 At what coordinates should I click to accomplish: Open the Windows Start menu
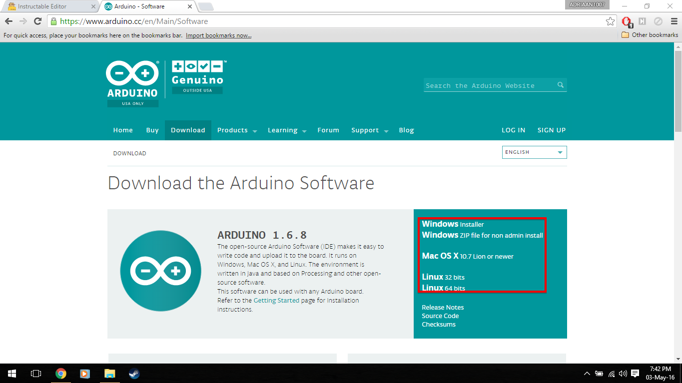[x=12, y=373]
